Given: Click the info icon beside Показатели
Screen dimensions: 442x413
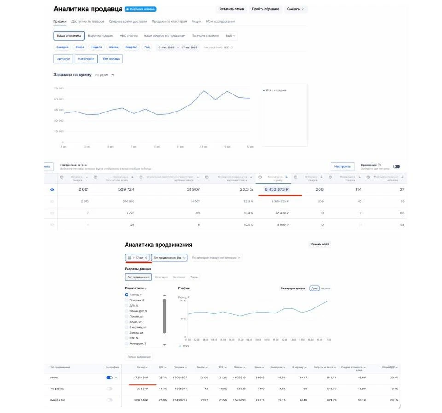Looking at the screenshot, I should 145,288.
